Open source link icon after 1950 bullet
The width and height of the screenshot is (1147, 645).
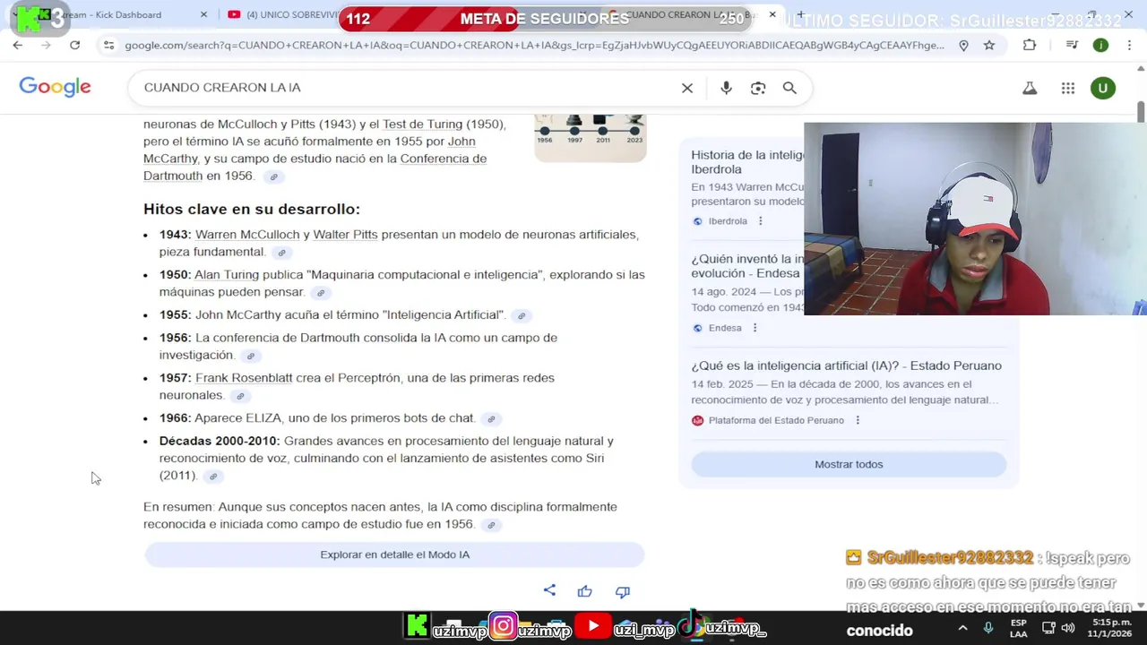pos(321,293)
